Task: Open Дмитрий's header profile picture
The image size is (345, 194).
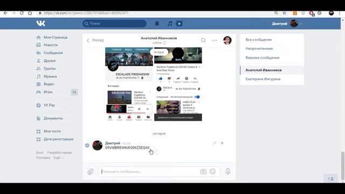Action: (x=294, y=24)
